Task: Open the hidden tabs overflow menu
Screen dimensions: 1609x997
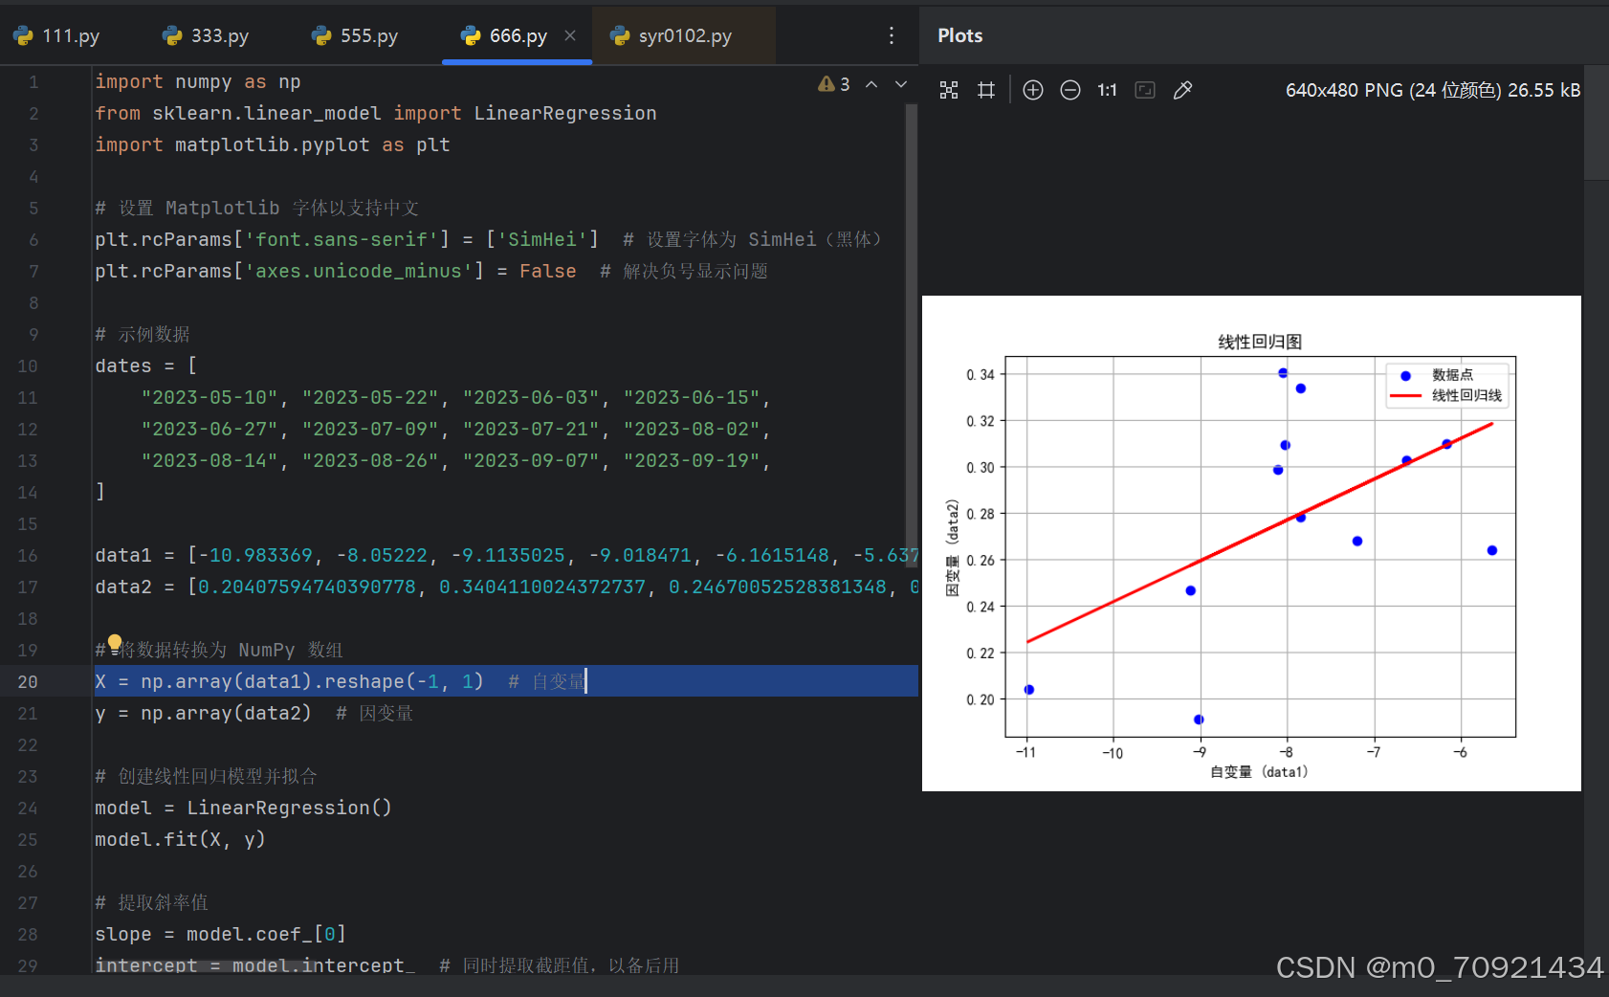Action: click(892, 34)
